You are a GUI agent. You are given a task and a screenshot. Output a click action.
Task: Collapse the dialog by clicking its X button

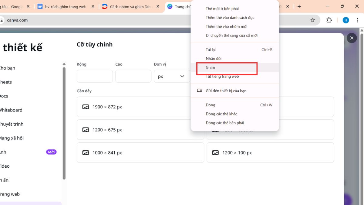[x=352, y=38]
